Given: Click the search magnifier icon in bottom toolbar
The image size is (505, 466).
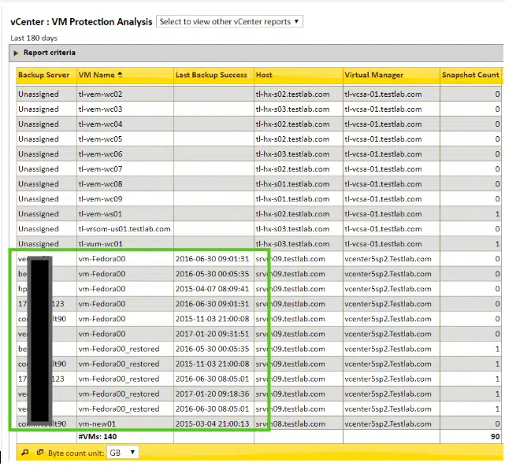Looking at the screenshot, I should (x=24, y=453).
